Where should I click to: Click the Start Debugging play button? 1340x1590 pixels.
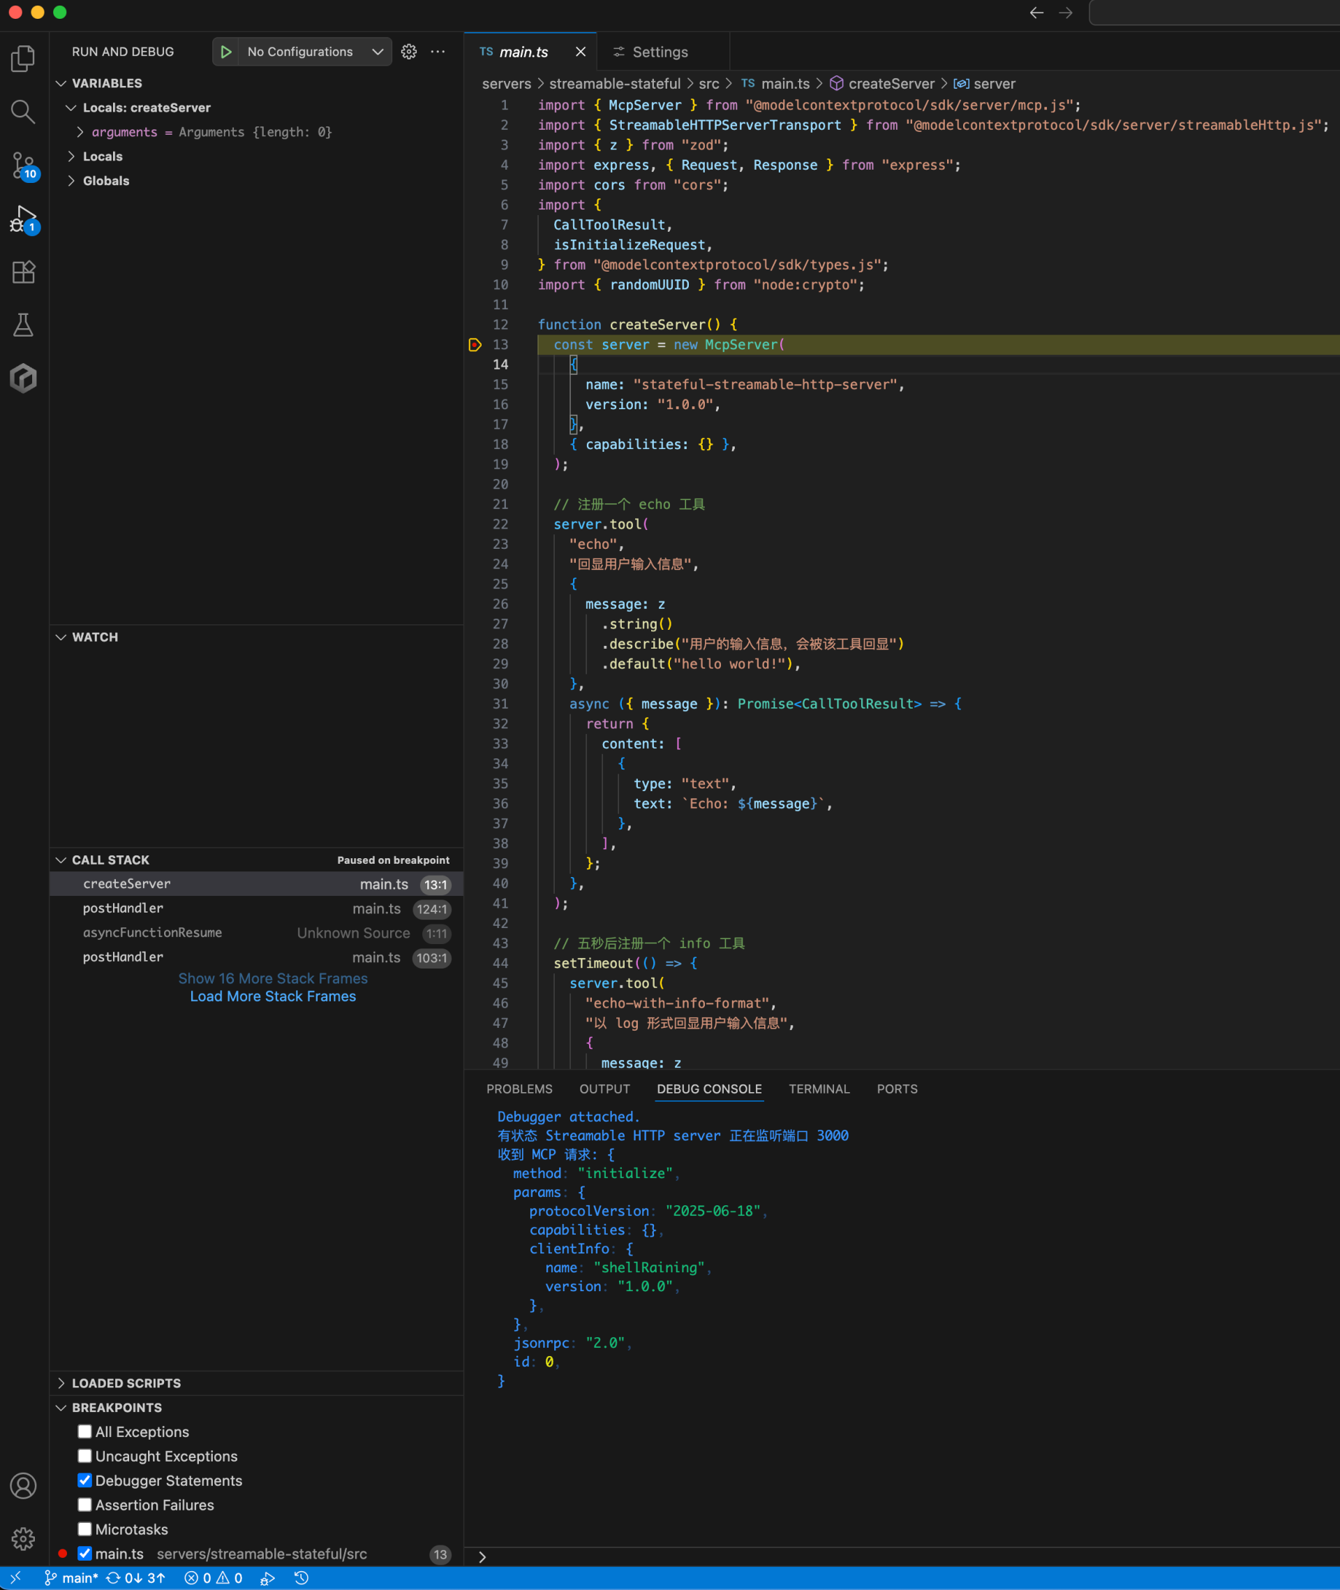pos(225,52)
